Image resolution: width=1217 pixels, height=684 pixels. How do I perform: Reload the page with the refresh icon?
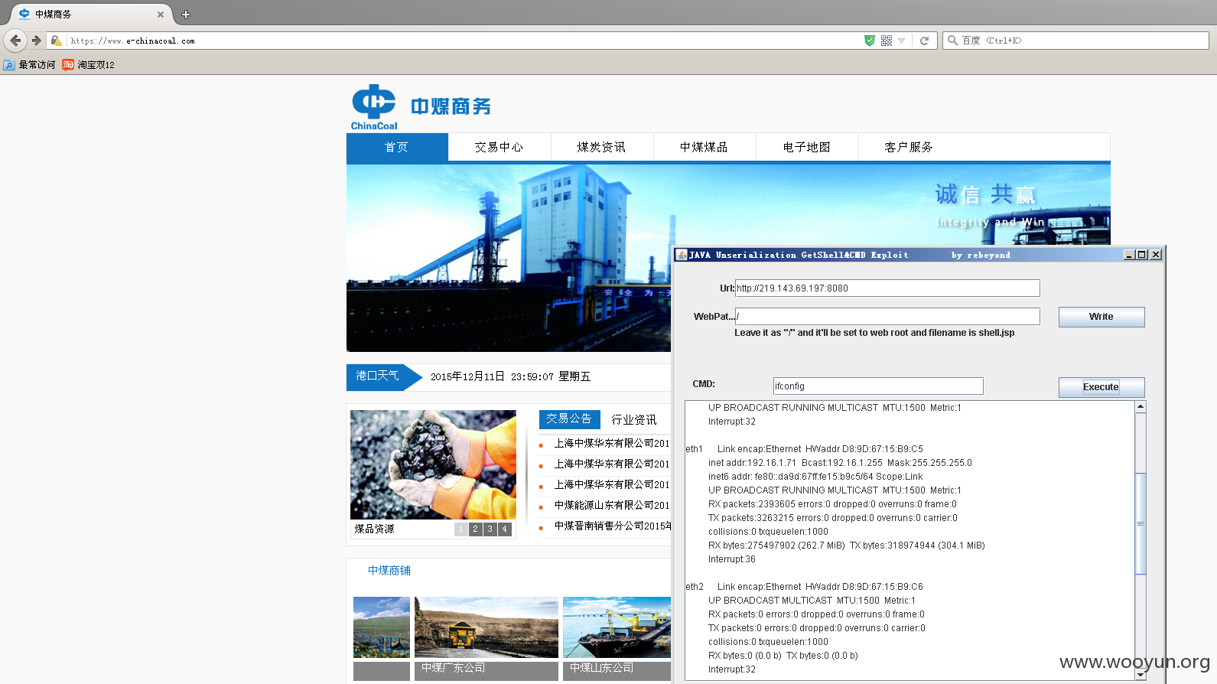924,41
